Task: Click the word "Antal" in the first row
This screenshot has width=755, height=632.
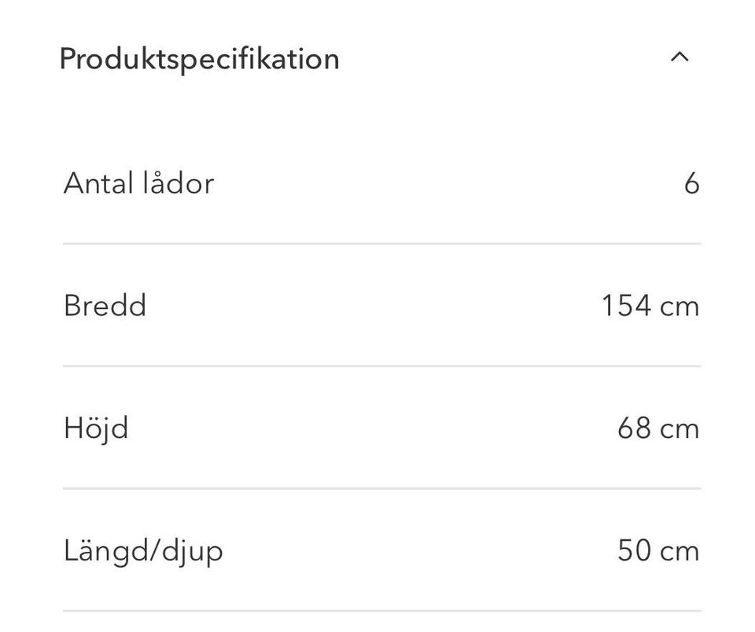Action: coord(98,183)
